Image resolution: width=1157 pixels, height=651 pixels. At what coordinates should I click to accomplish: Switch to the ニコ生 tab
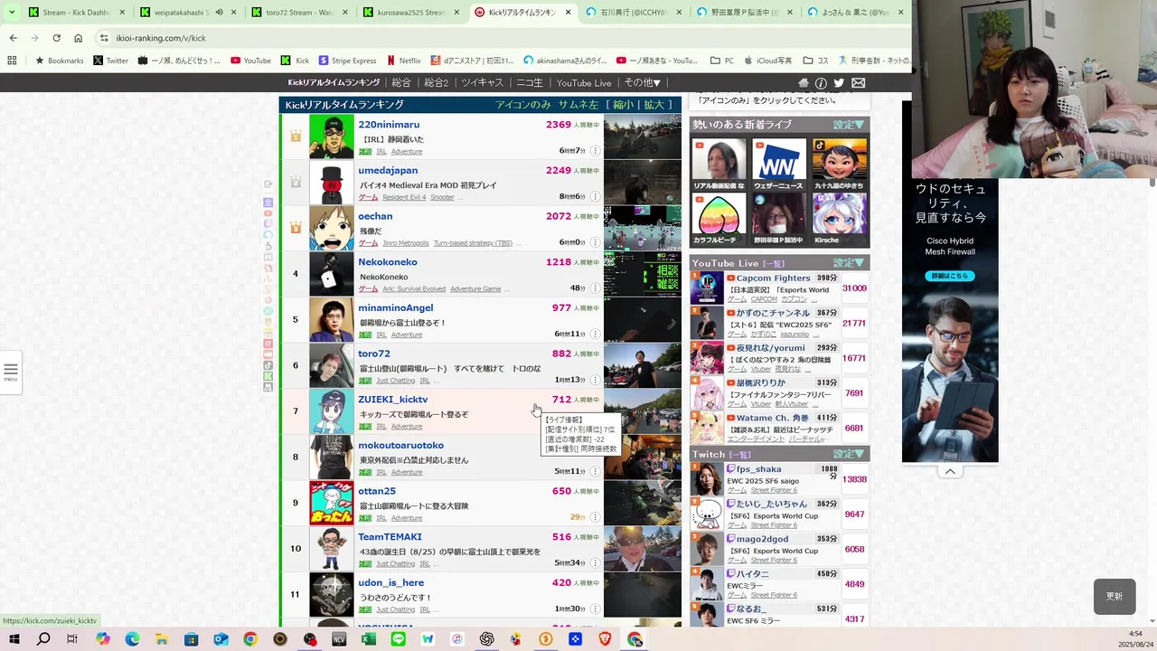click(530, 82)
